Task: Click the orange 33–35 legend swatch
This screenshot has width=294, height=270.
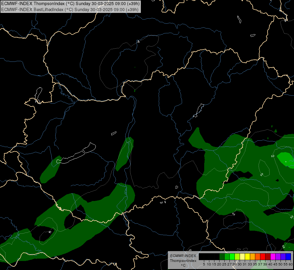Action: click(x=253, y=256)
